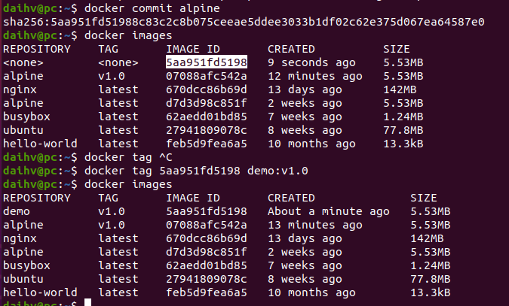Click the "demo" repository name in the table

click(17, 211)
